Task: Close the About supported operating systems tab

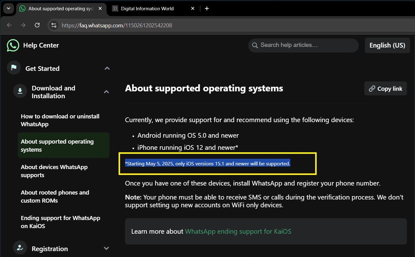Action: pos(100,9)
